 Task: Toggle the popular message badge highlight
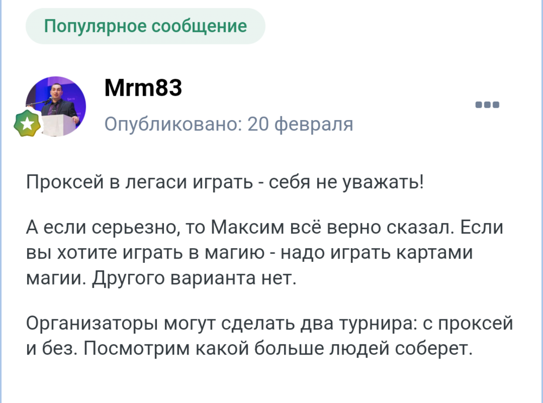144,26
